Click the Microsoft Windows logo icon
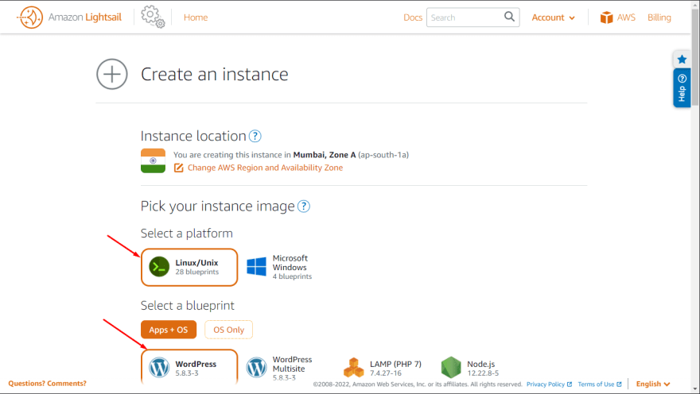Image resolution: width=700 pixels, height=394 pixels. pyautogui.click(x=256, y=267)
